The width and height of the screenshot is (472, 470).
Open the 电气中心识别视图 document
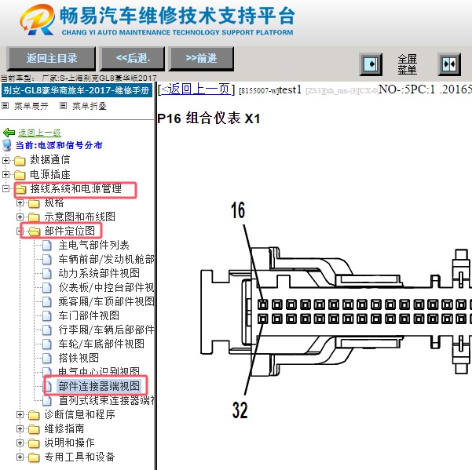[x=99, y=371]
